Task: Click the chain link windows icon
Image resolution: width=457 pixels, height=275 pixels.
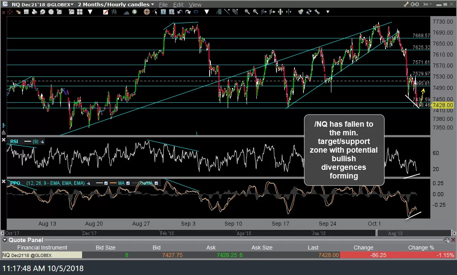Action: click(415, 4)
